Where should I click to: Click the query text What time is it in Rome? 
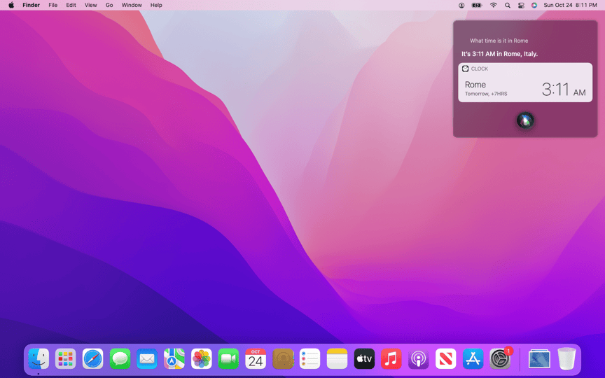499,41
